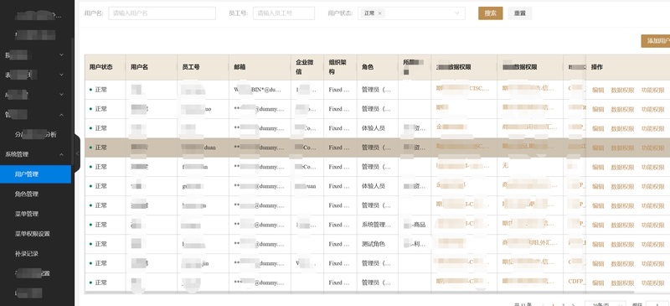Click 编辑 in the row with BIN*@du email

coord(598,90)
